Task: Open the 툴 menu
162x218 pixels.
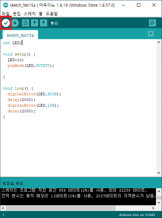Action: click(x=40, y=14)
